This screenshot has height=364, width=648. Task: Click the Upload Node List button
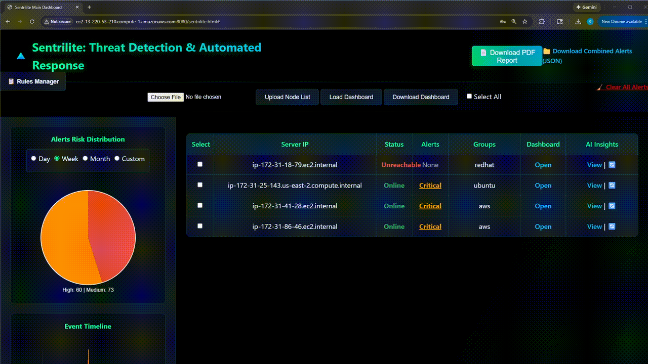287,97
